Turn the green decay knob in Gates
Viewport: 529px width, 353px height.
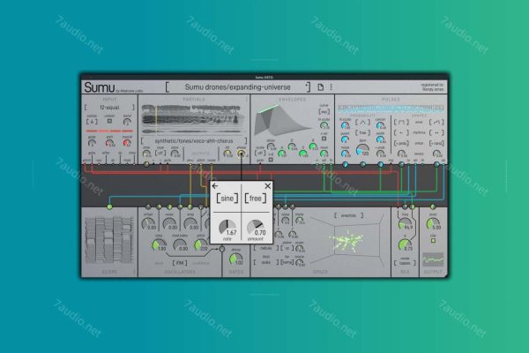point(235,259)
